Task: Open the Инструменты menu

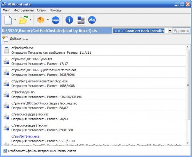Action: click(24, 10)
